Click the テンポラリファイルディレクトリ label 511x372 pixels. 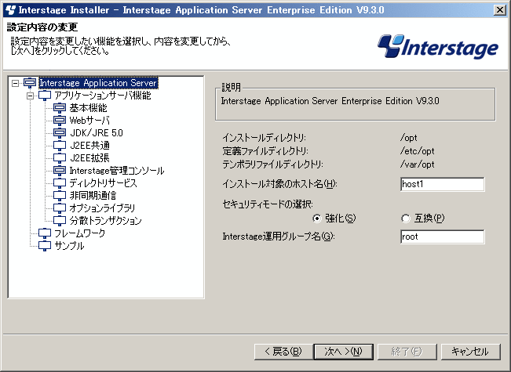273,164
